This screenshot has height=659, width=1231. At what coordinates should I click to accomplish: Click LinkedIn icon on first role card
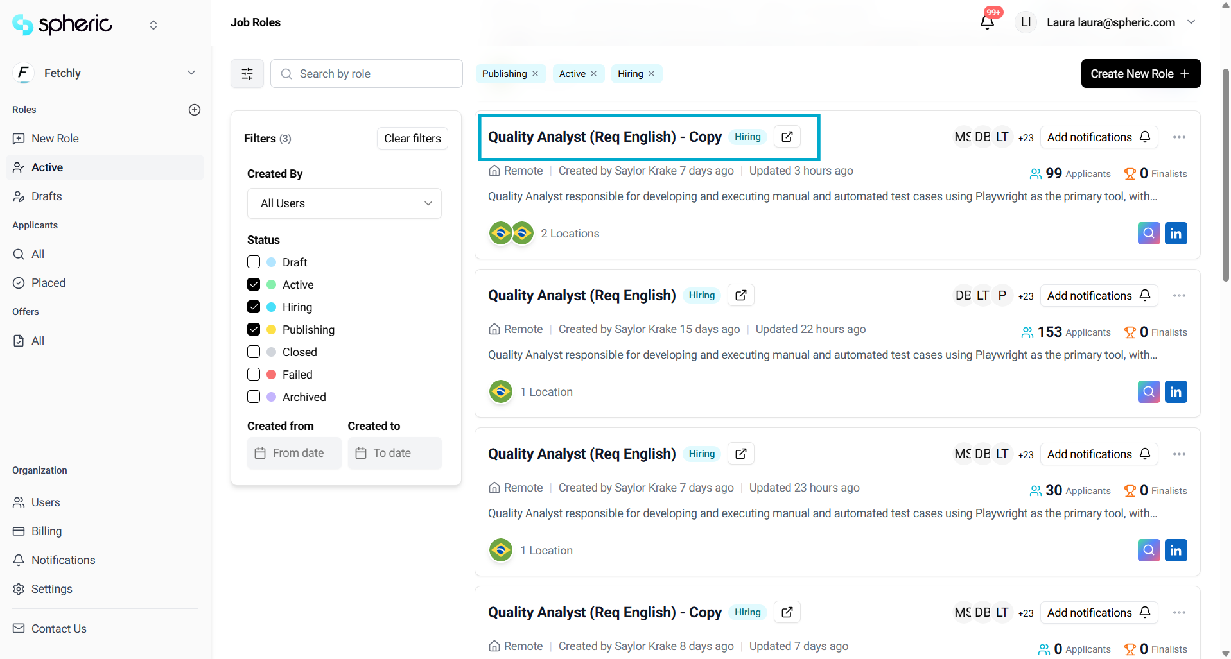point(1175,234)
